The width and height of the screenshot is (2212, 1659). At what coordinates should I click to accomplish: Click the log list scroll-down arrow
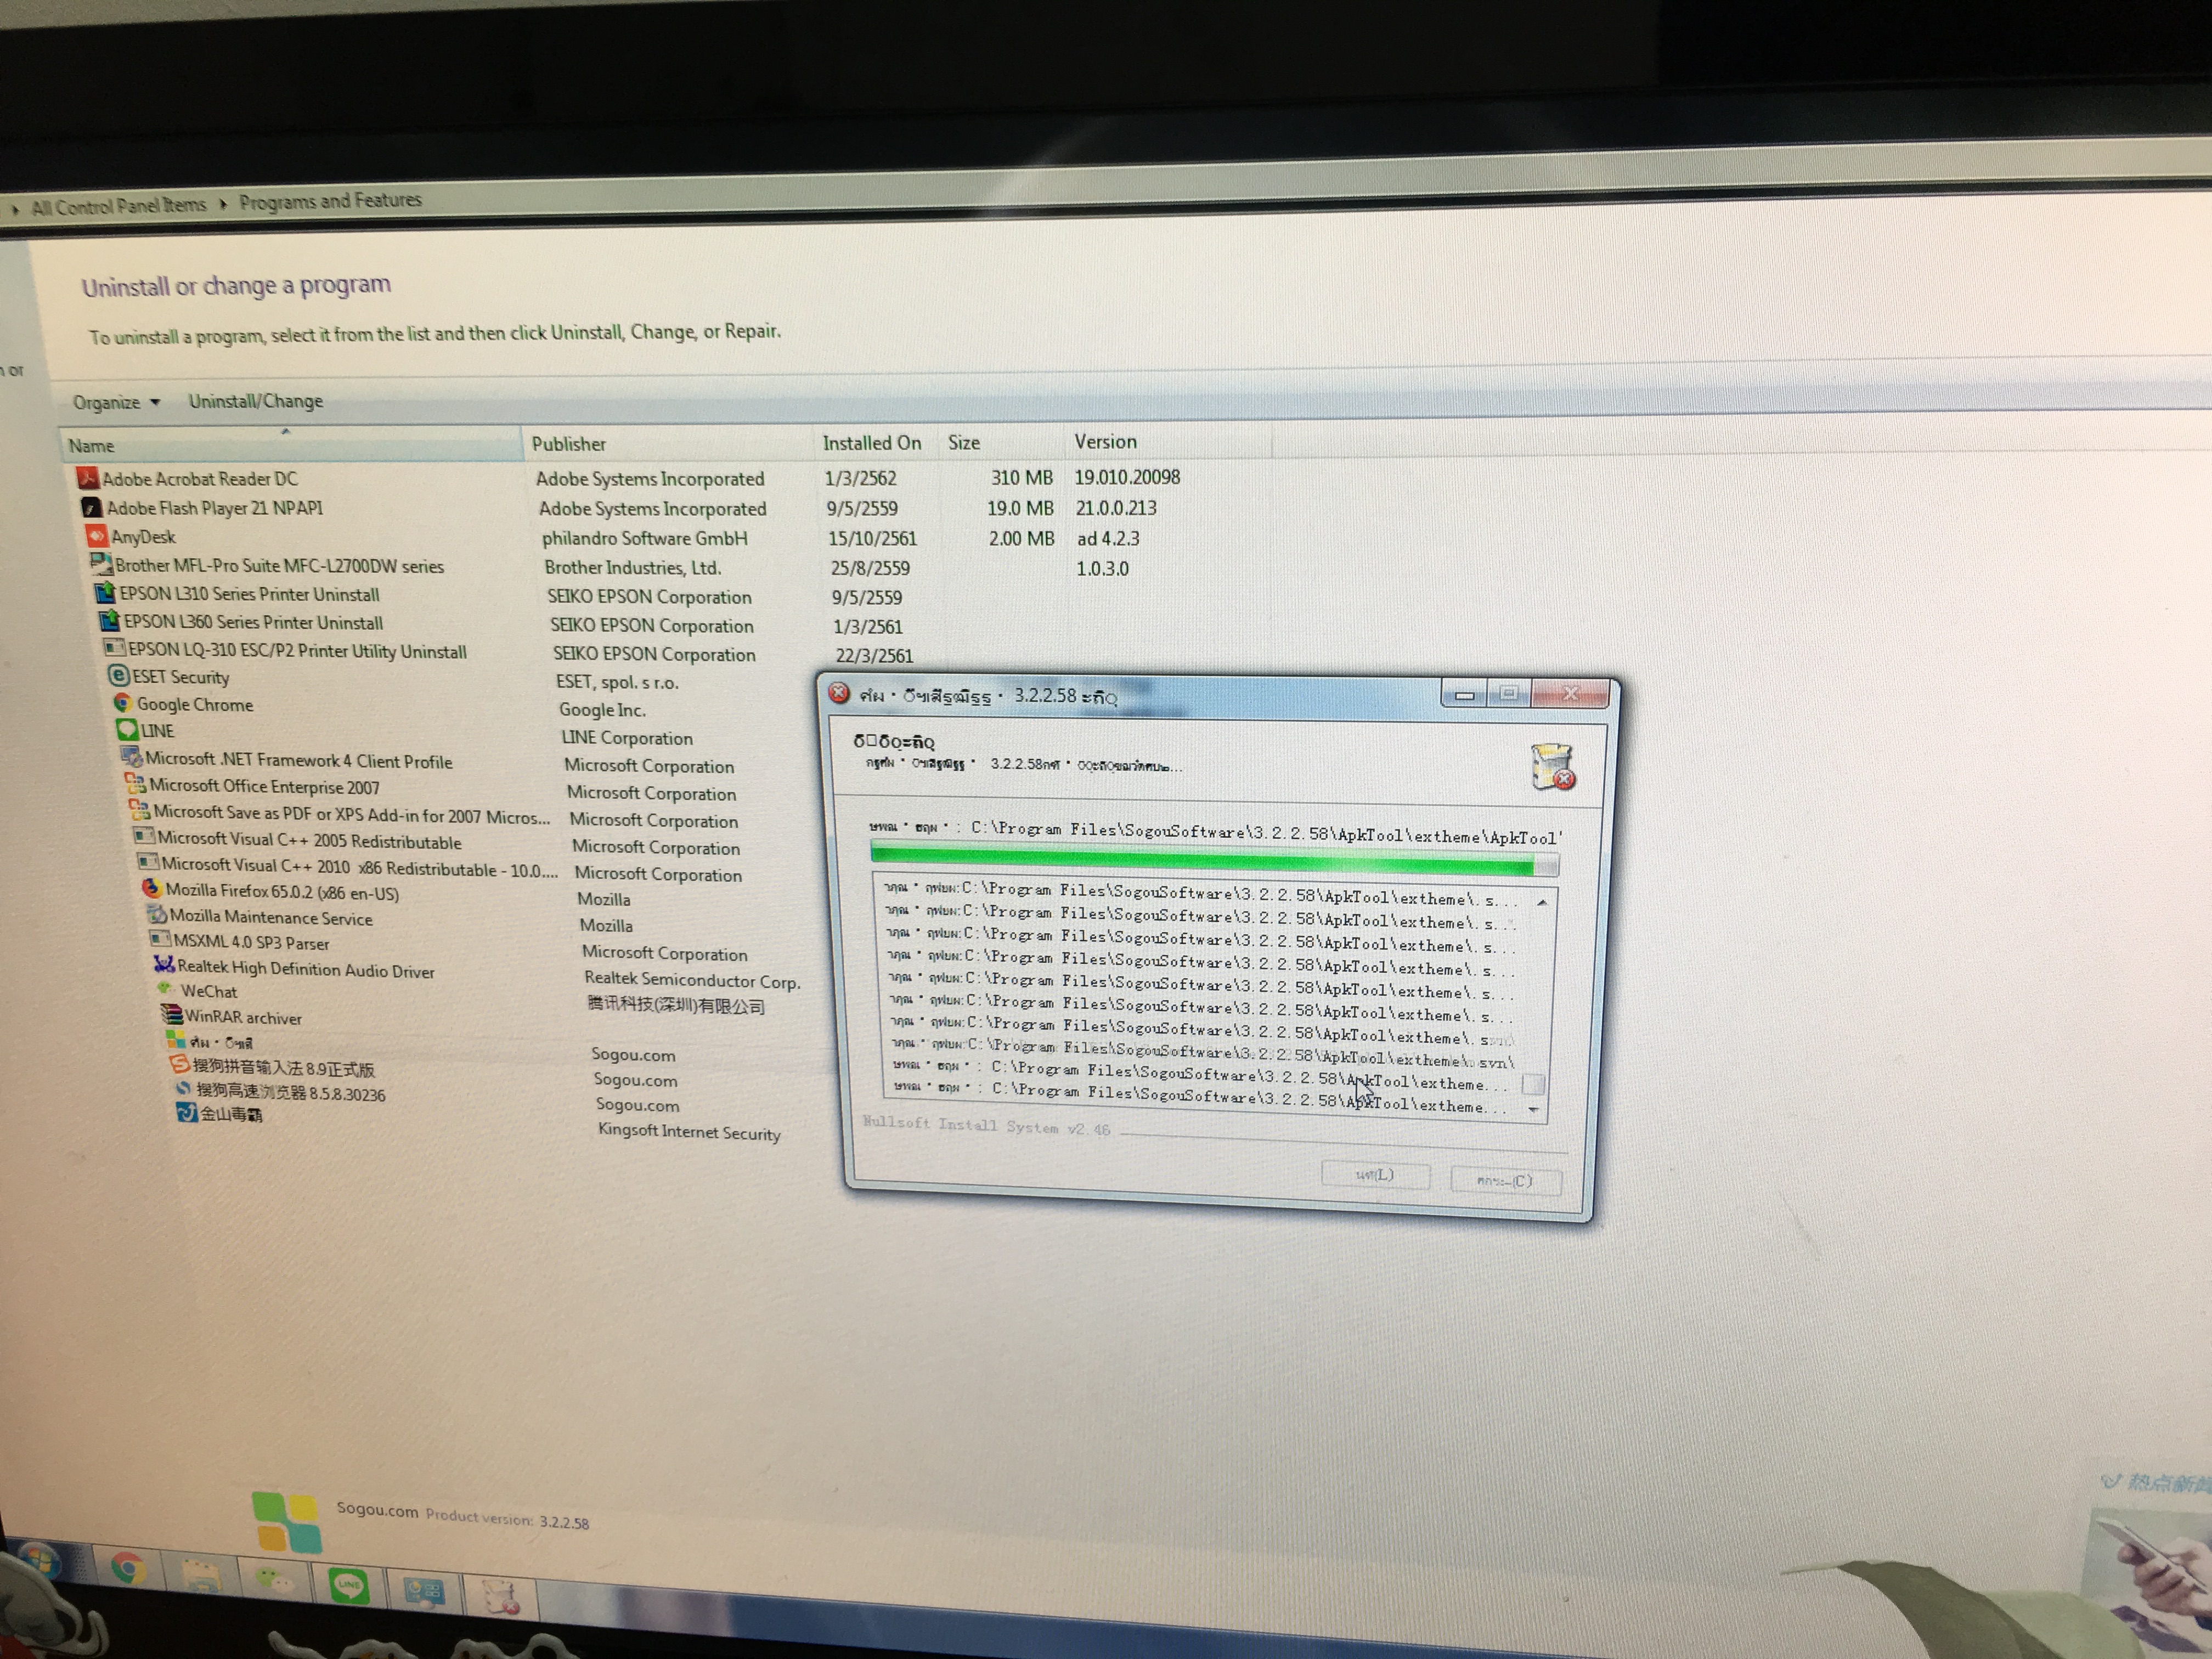click(1533, 1110)
